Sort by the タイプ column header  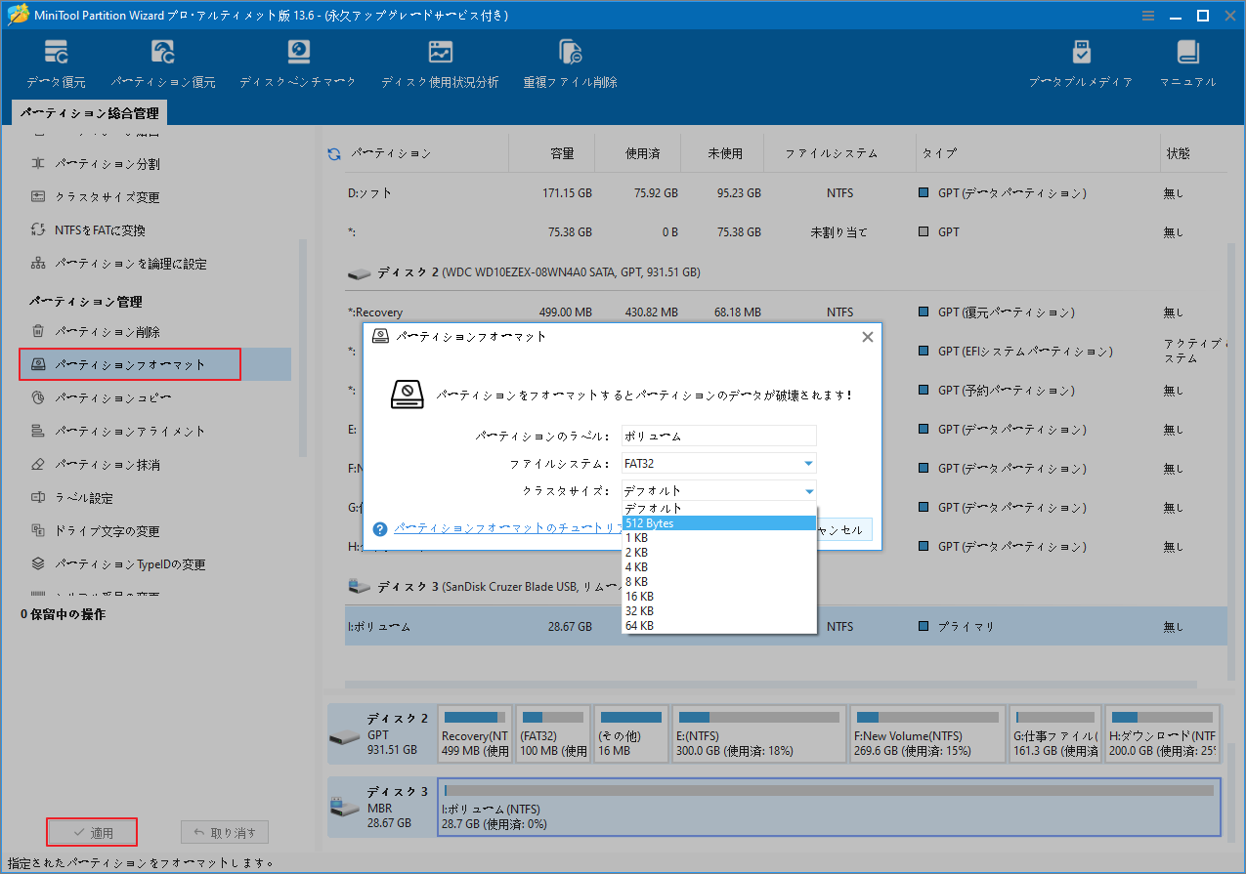938,153
